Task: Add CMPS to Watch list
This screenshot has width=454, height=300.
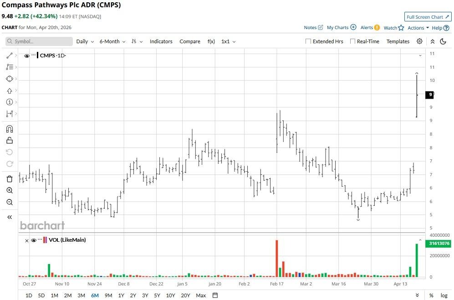Action: click(x=394, y=28)
